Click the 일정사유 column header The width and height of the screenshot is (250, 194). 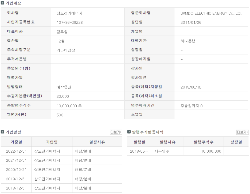point(97,142)
